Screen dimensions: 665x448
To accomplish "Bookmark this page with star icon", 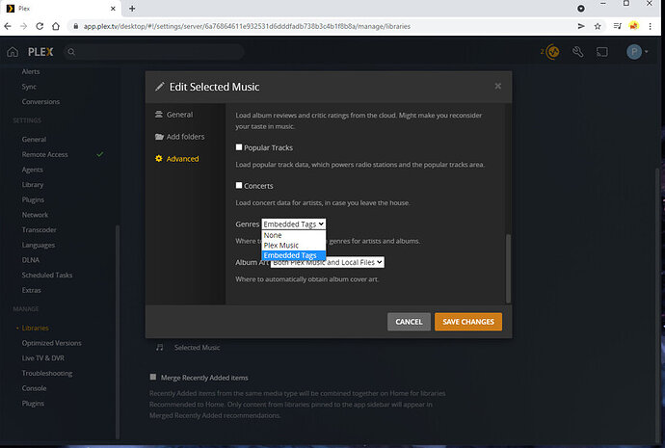I will tap(598, 26).
